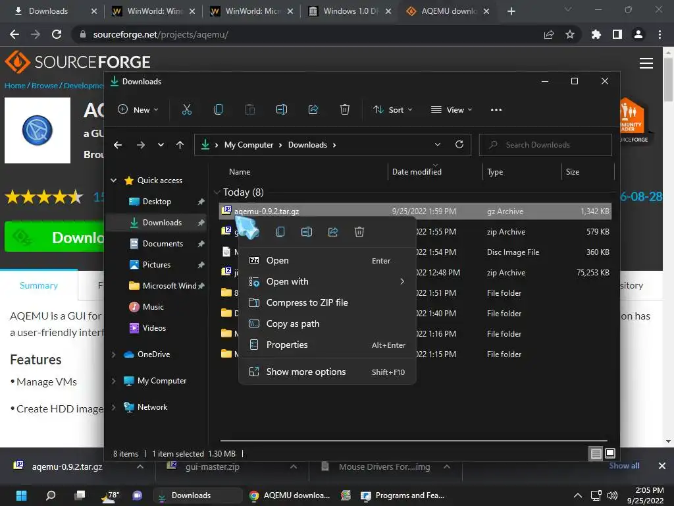The width and height of the screenshot is (674, 506).
Task: Open the View dropdown
Action: pos(452,110)
